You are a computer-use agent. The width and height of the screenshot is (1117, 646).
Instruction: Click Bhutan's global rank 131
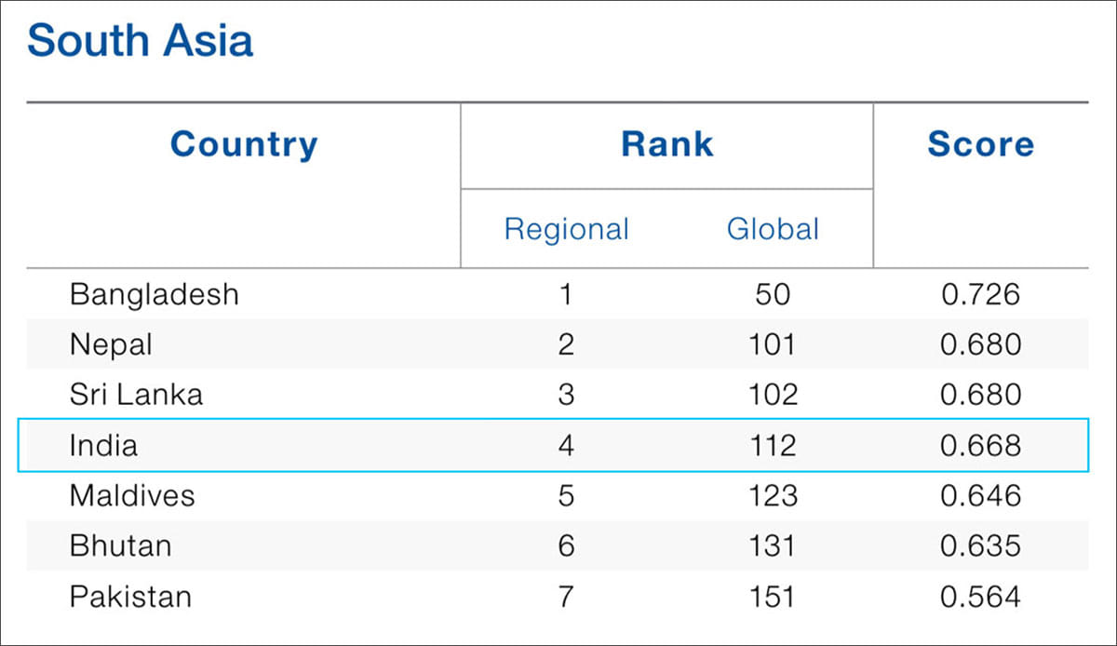[773, 545]
